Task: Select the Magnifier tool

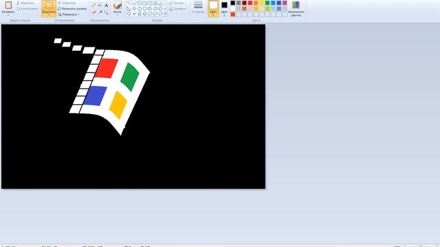Action: click(106, 12)
